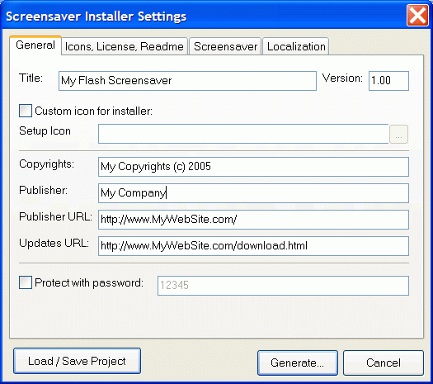
Task: Click the Generate... button
Action: (298, 363)
